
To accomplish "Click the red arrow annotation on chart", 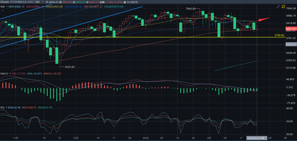I will tap(263, 19).
